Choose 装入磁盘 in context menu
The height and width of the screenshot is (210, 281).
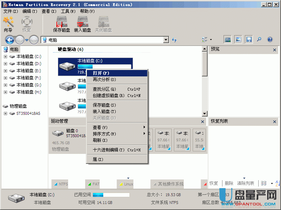pos(117,112)
